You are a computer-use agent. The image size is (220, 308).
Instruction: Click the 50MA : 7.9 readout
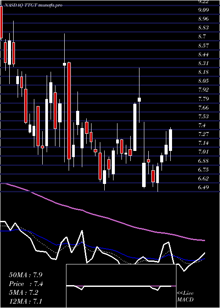pos(26,275)
